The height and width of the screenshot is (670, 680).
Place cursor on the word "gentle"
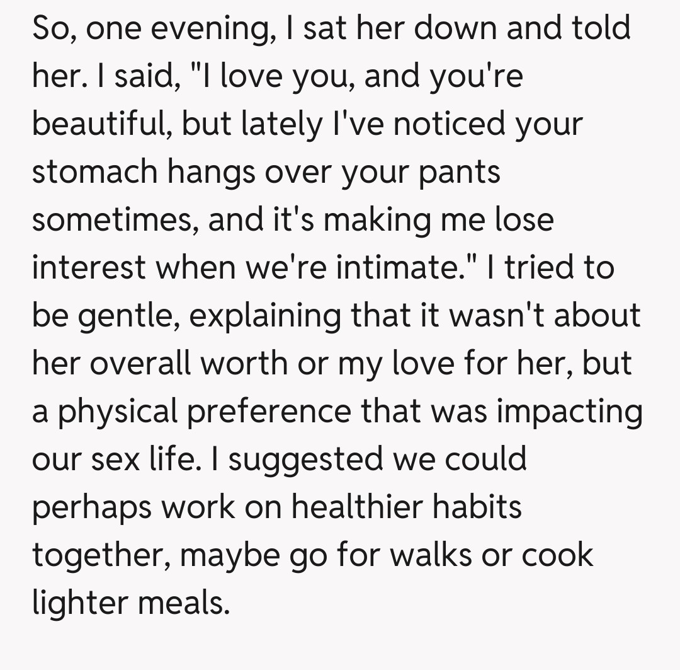click(x=127, y=316)
